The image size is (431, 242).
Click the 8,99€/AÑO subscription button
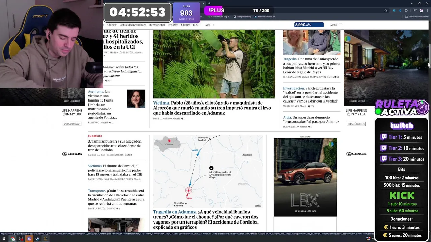point(309,25)
